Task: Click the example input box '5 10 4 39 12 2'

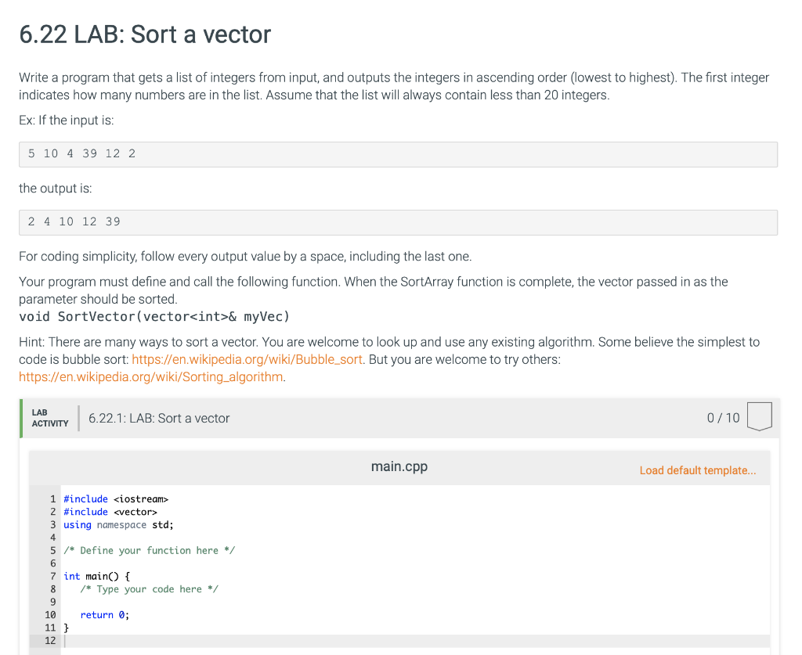Action: tap(398, 154)
